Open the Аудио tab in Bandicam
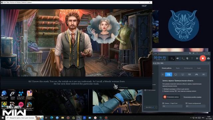 point(199,68)
